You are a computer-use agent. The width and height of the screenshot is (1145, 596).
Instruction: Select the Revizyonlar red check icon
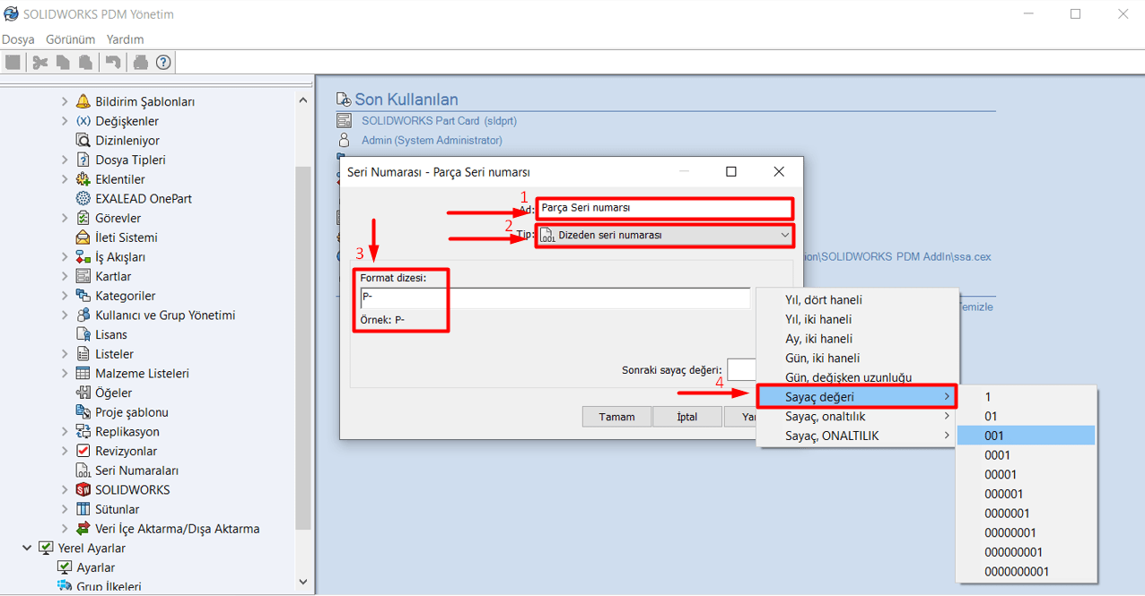[x=83, y=451]
